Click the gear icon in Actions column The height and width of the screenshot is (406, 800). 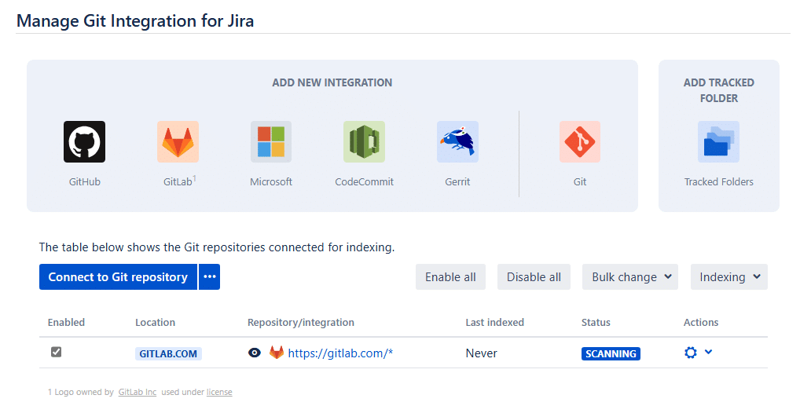tap(691, 353)
